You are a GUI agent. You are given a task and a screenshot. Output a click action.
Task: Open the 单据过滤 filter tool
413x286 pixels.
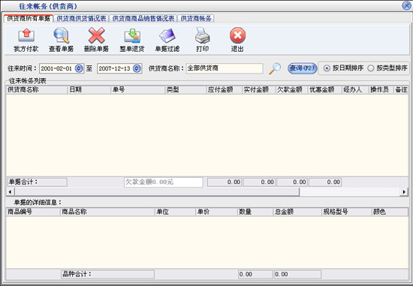pos(167,35)
